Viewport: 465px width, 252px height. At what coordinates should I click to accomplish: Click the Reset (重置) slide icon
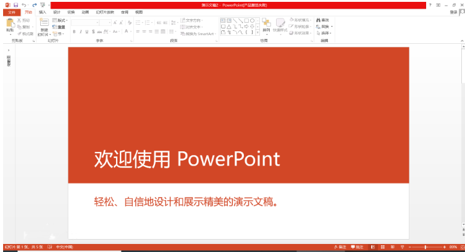59,27
